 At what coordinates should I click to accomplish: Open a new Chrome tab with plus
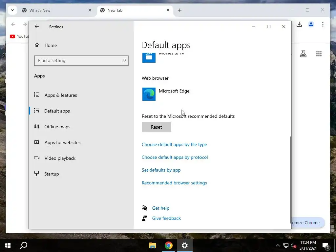(180, 10)
